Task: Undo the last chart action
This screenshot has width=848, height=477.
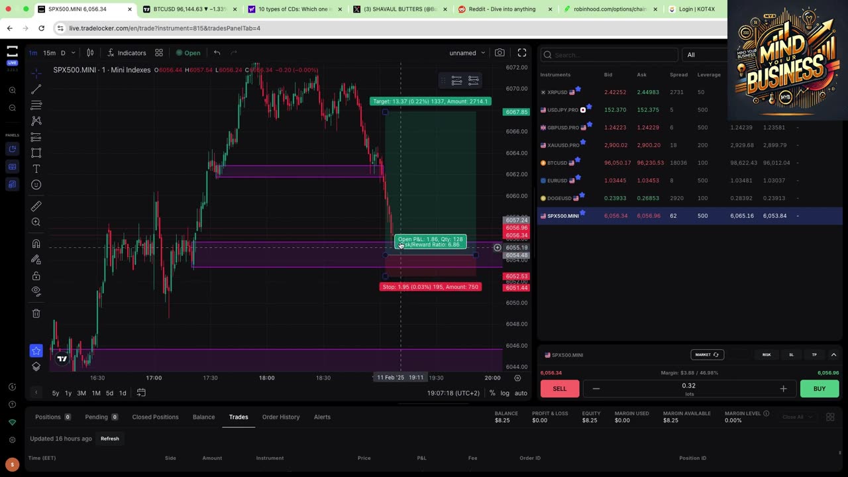Action: click(x=217, y=53)
